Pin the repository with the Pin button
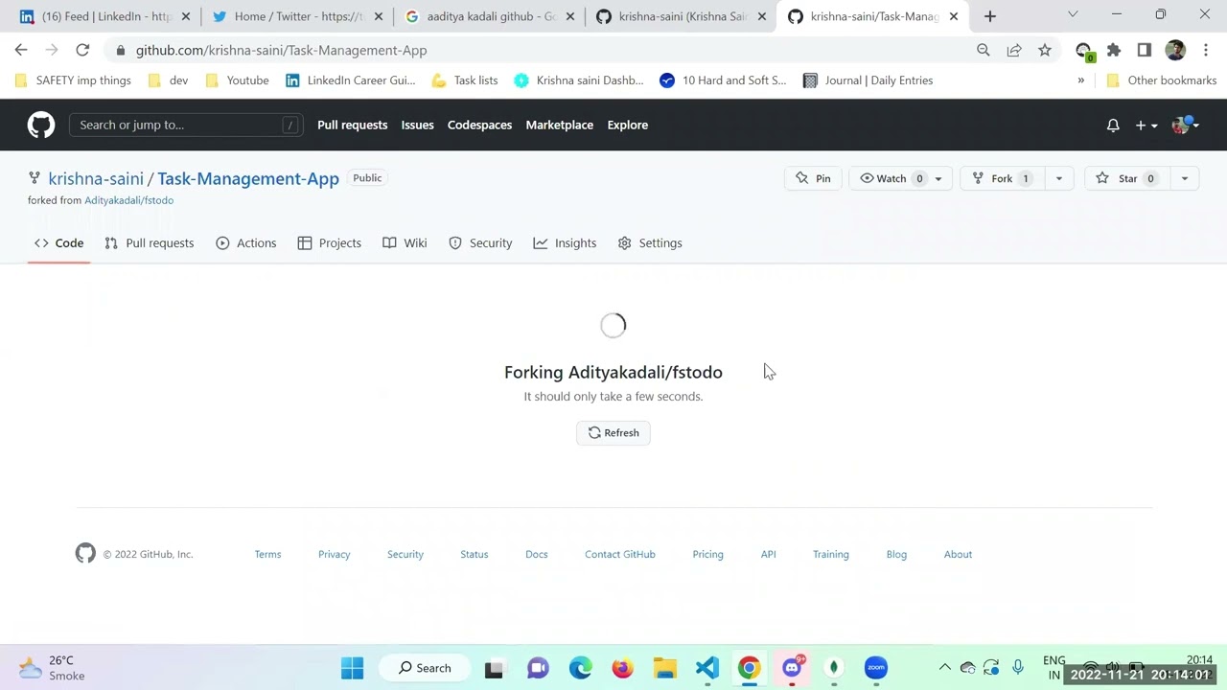 (813, 178)
